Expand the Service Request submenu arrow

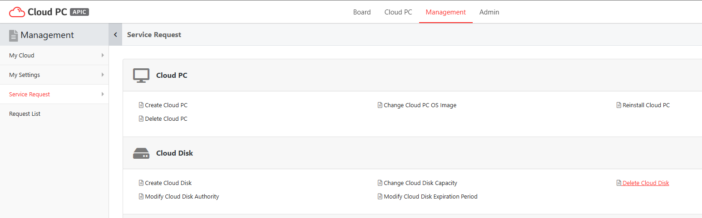pos(103,94)
